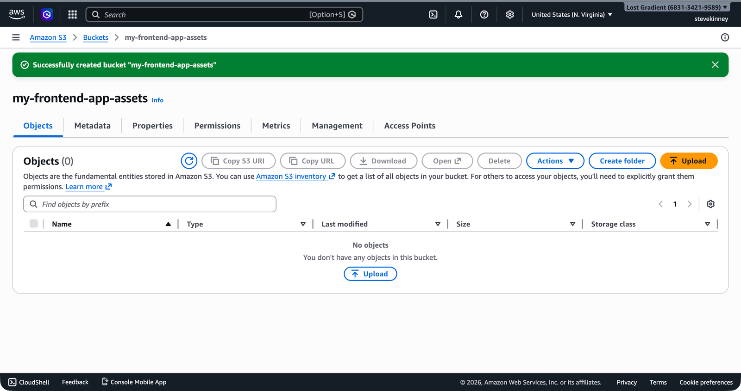Screen dimensions: 741x391
Task: Click the Open button
Action: click(x=447, y=161)
